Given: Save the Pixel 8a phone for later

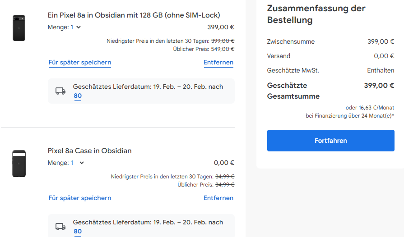Looking at the screenshot, I should (80, 63).
